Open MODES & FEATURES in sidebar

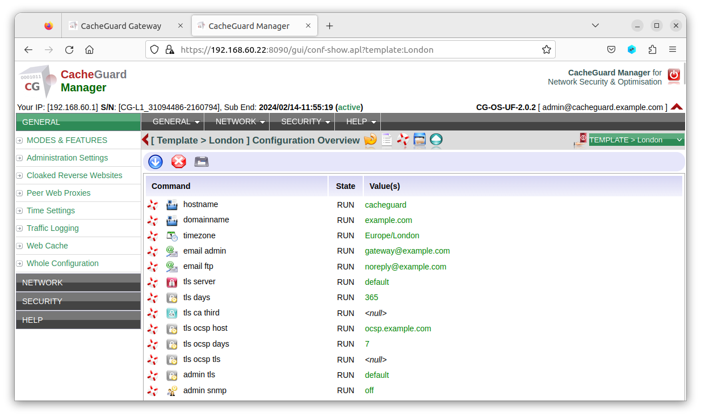[x=67, y=140]
